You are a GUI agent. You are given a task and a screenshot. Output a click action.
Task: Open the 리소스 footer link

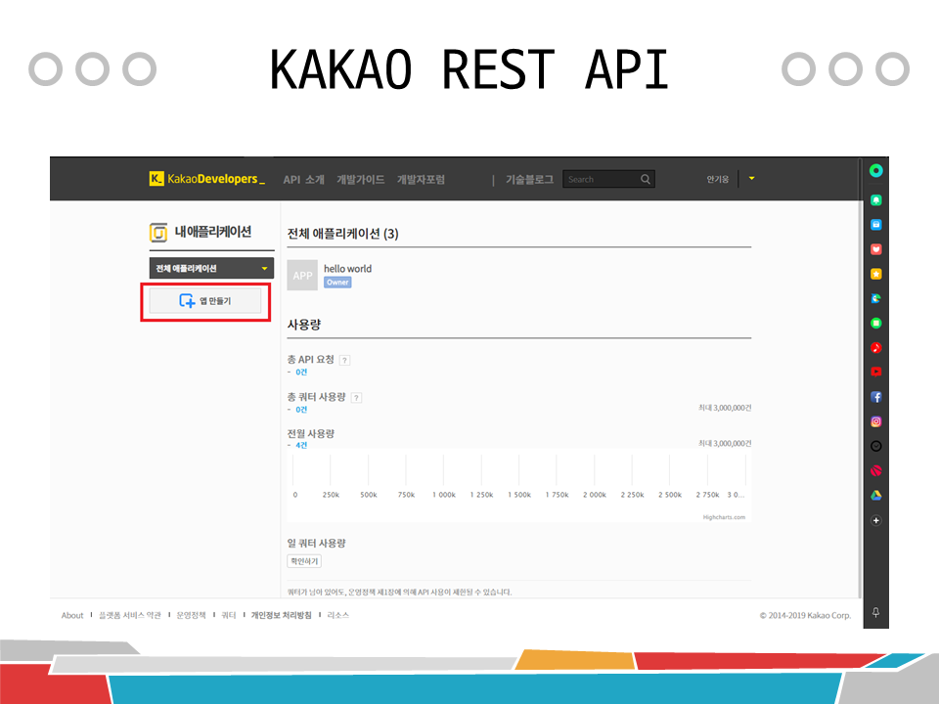pos(337,615)
